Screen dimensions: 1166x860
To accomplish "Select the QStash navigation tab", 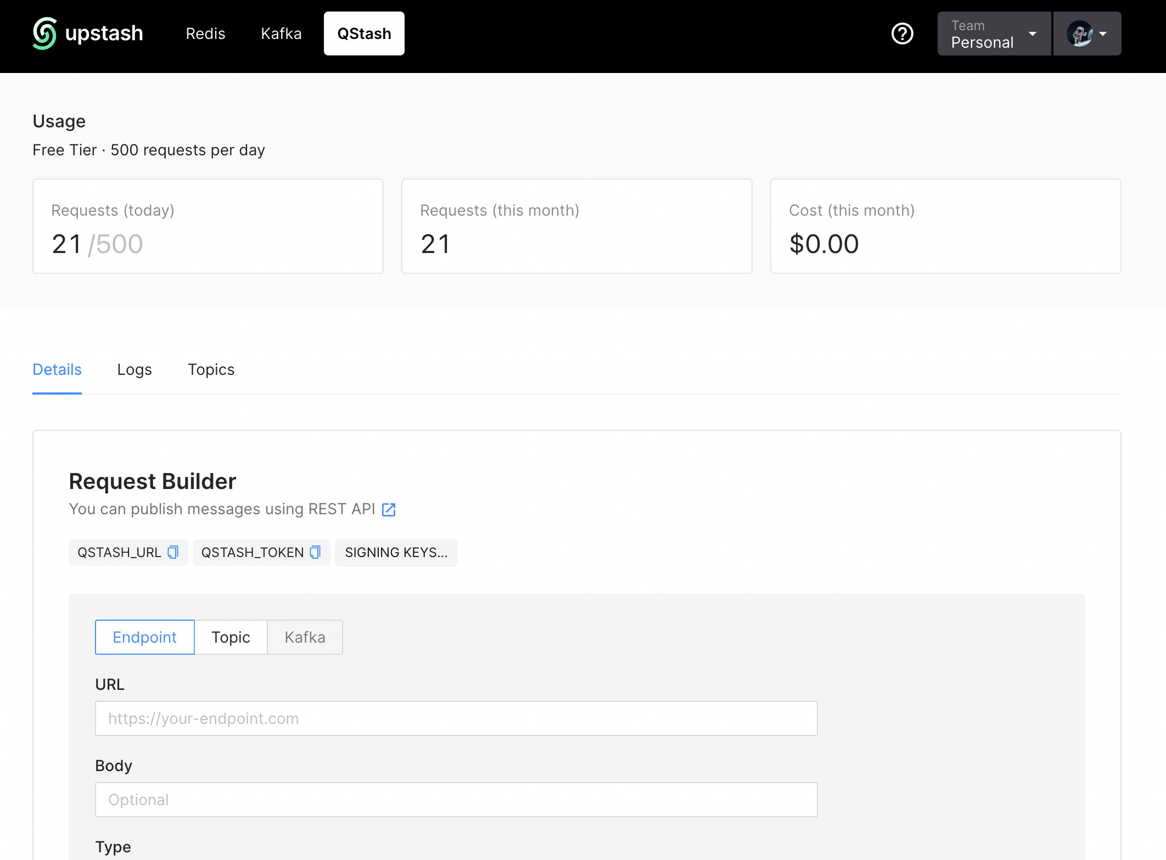I will tap(364, 33).
